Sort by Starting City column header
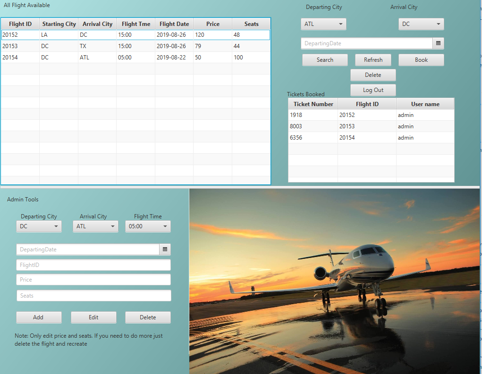The image size is (482, 374). point(59,24)
